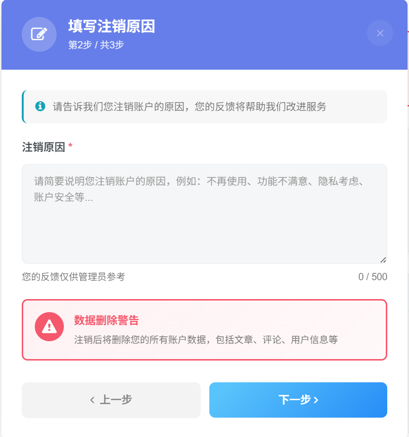Click the blue info circle icon
Image resolution: width=409 pixels, height=437 pixels.
[40, 106]
